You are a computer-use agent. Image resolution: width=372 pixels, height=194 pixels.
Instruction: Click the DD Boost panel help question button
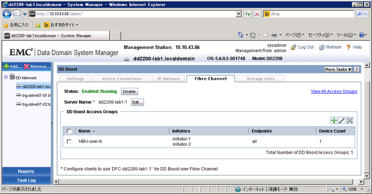(356, 69)
